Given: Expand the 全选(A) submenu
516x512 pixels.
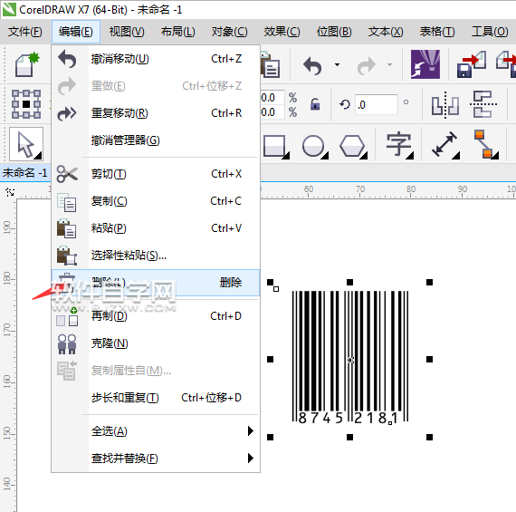Looking at the screenshot, I should click(x=156, y=431).
